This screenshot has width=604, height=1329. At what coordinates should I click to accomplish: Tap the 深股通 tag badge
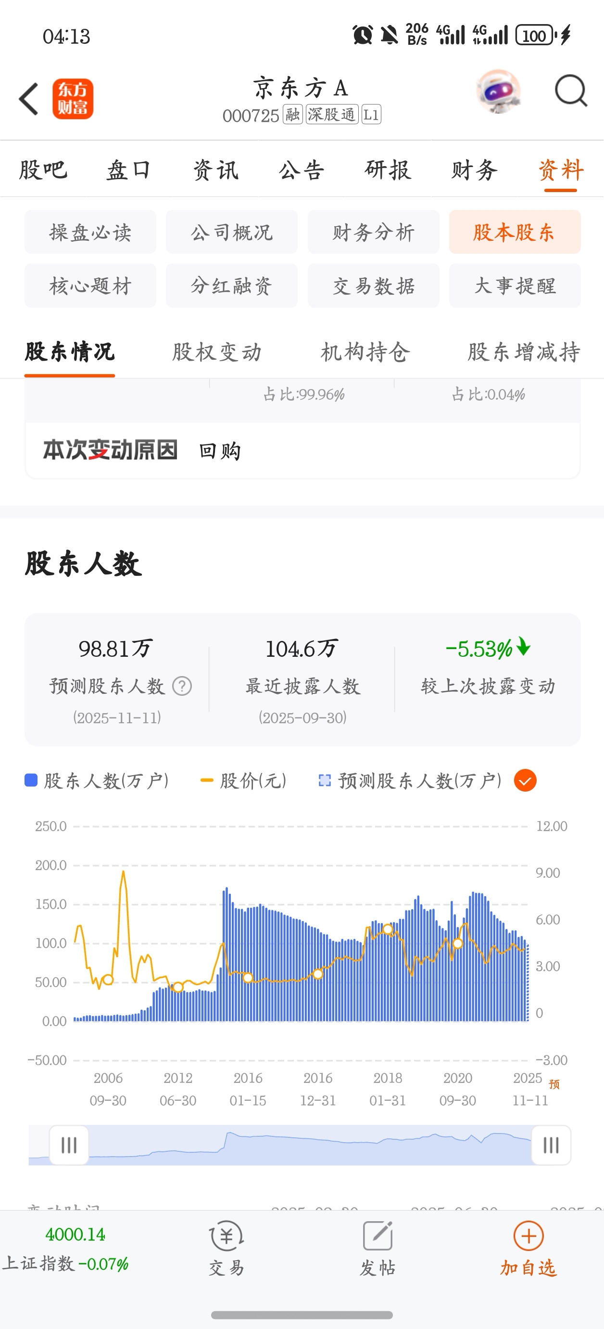pyautogui.click(x=332, y=115)
